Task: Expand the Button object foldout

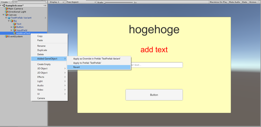Action: [11, 27]
